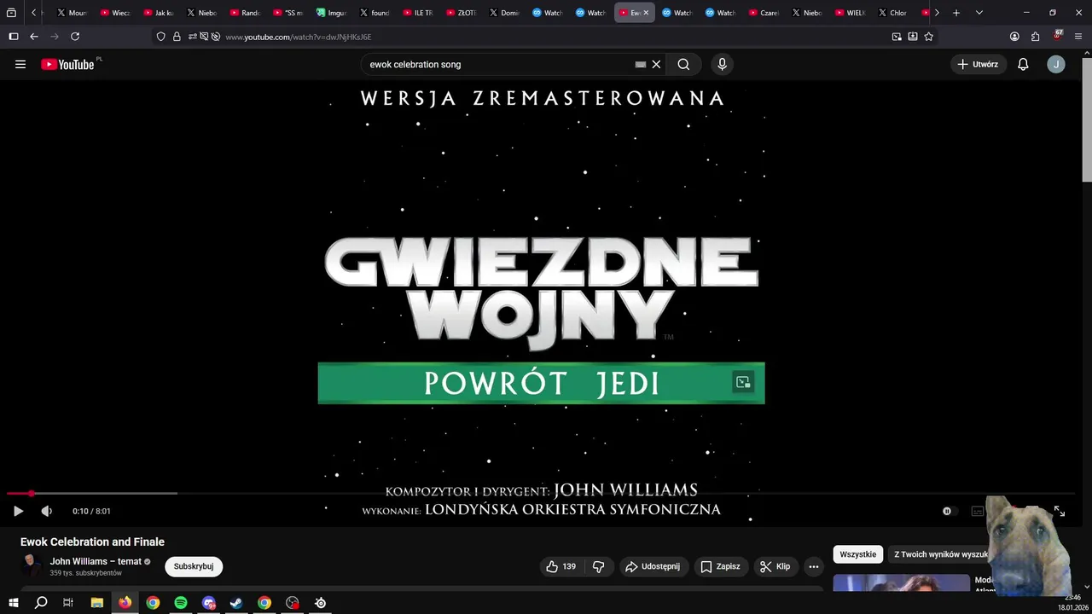The width and height of the screenshot is (1092, 614).
Task: Open the on-screen keyboard in search box
Action: pos(641,64)
